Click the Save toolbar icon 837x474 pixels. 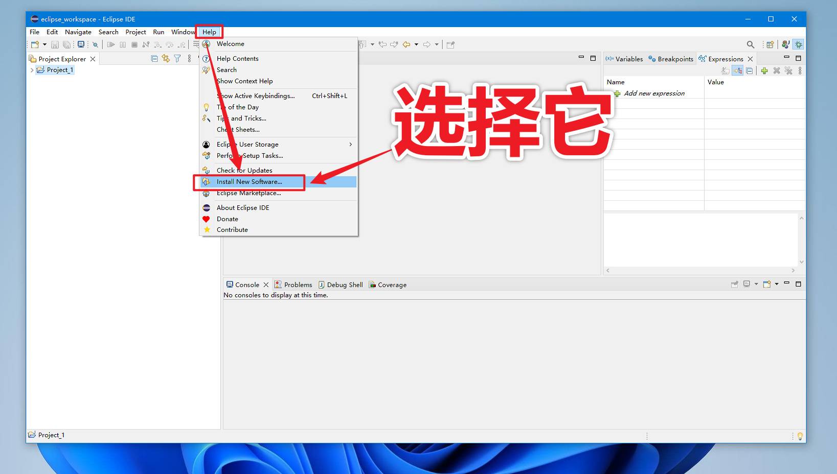click(x=55, y=44)
